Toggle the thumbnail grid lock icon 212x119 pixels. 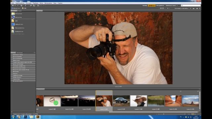click(189, 114)
